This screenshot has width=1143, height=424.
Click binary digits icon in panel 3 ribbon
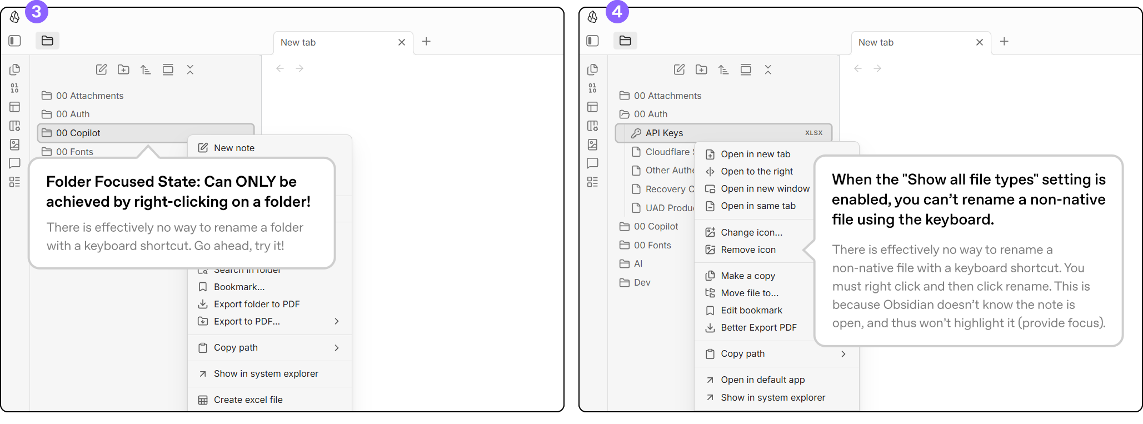[x=15, y=88]
